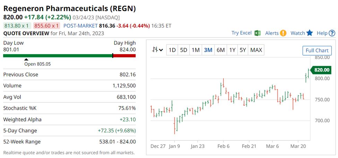Click the Volume value 1,129,500
The image size is (338, 158).
click(124, 86)
